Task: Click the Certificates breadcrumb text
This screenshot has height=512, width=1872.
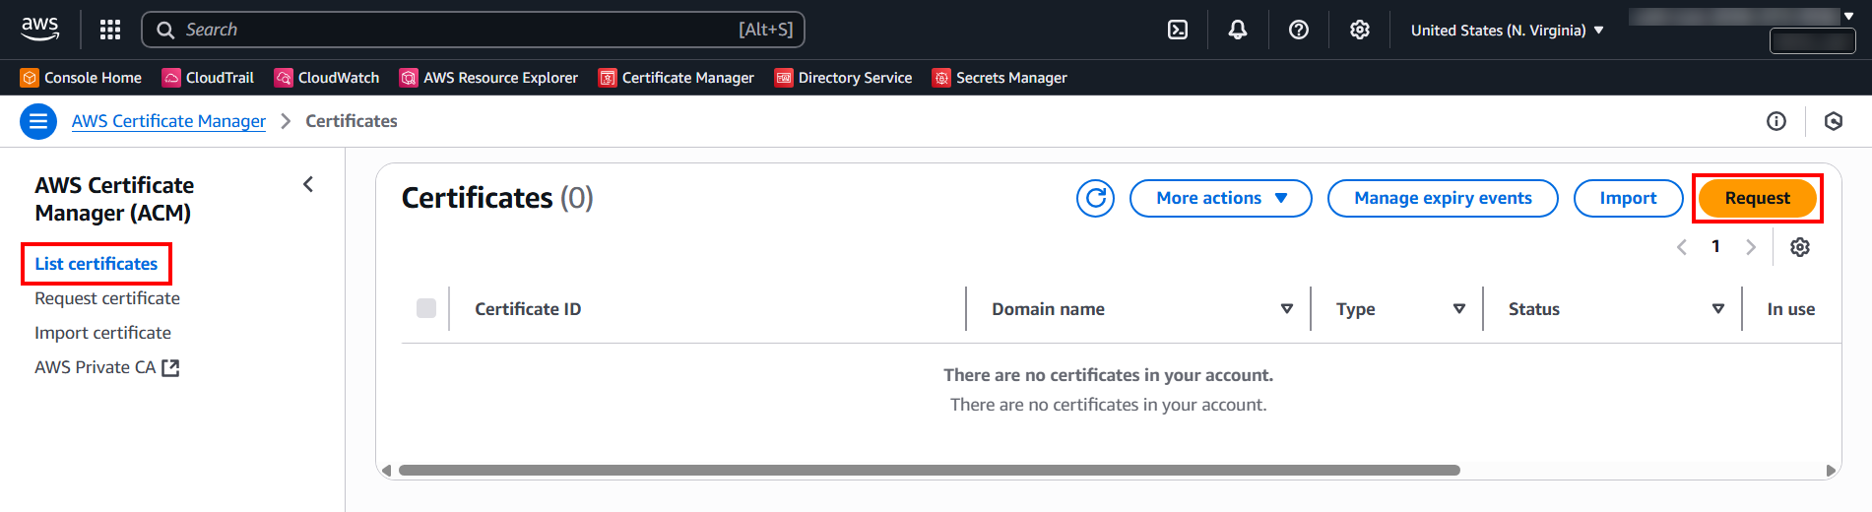Action: coord(352,121)
